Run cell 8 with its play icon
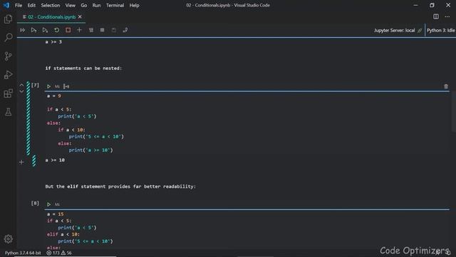This screenshot has width=456, height=257. click(49, 204)
